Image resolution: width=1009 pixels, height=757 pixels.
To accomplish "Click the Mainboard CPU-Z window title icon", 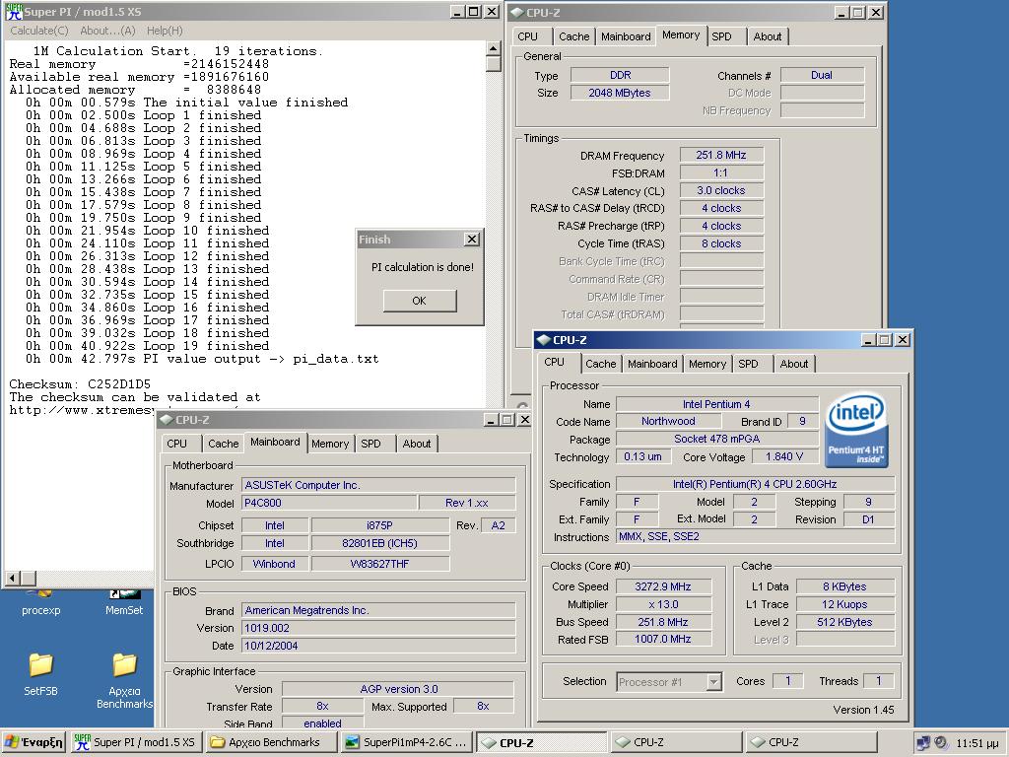I will (166, 420).
